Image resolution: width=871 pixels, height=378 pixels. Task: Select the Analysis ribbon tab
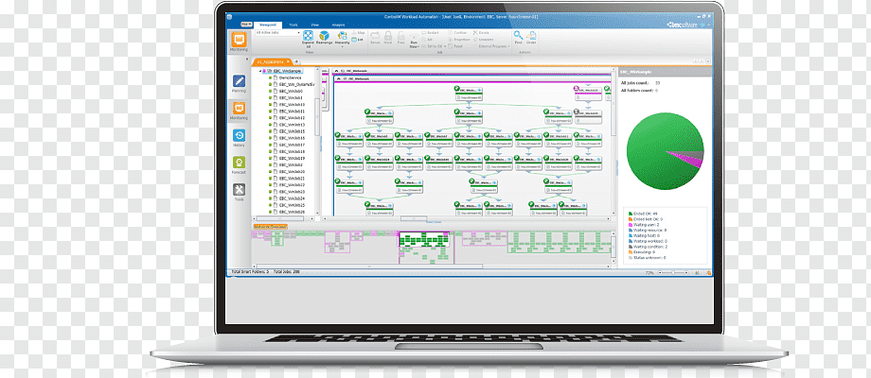(338, 25)
